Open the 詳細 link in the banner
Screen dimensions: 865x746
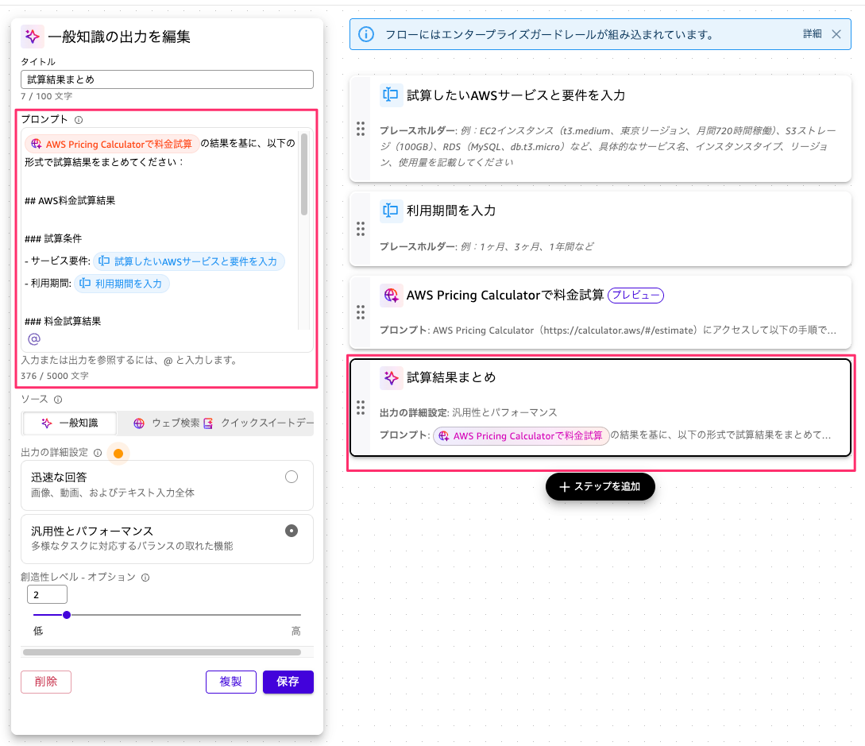(x=812, y=34)
